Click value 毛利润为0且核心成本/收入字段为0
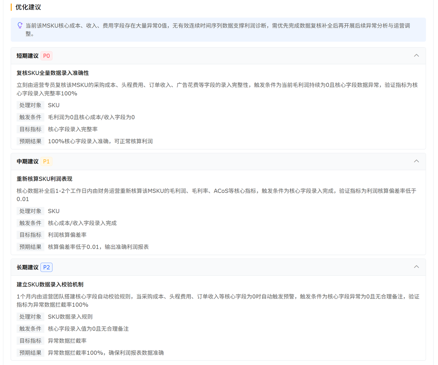This screenshot has height=365, width=438. click(x=91, y=117)
